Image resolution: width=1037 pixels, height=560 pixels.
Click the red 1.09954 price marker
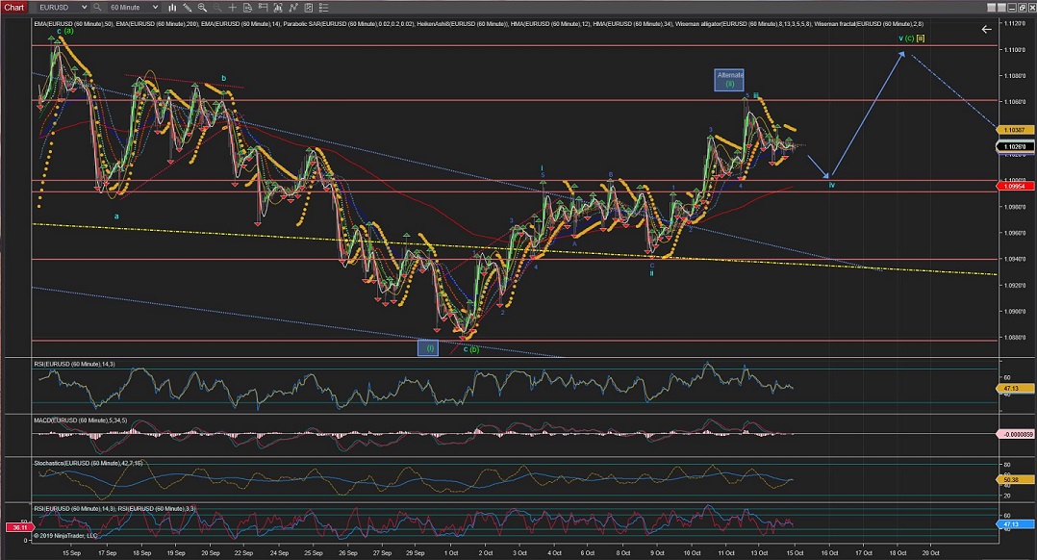pyautogui.click(x=1015, y=187)
